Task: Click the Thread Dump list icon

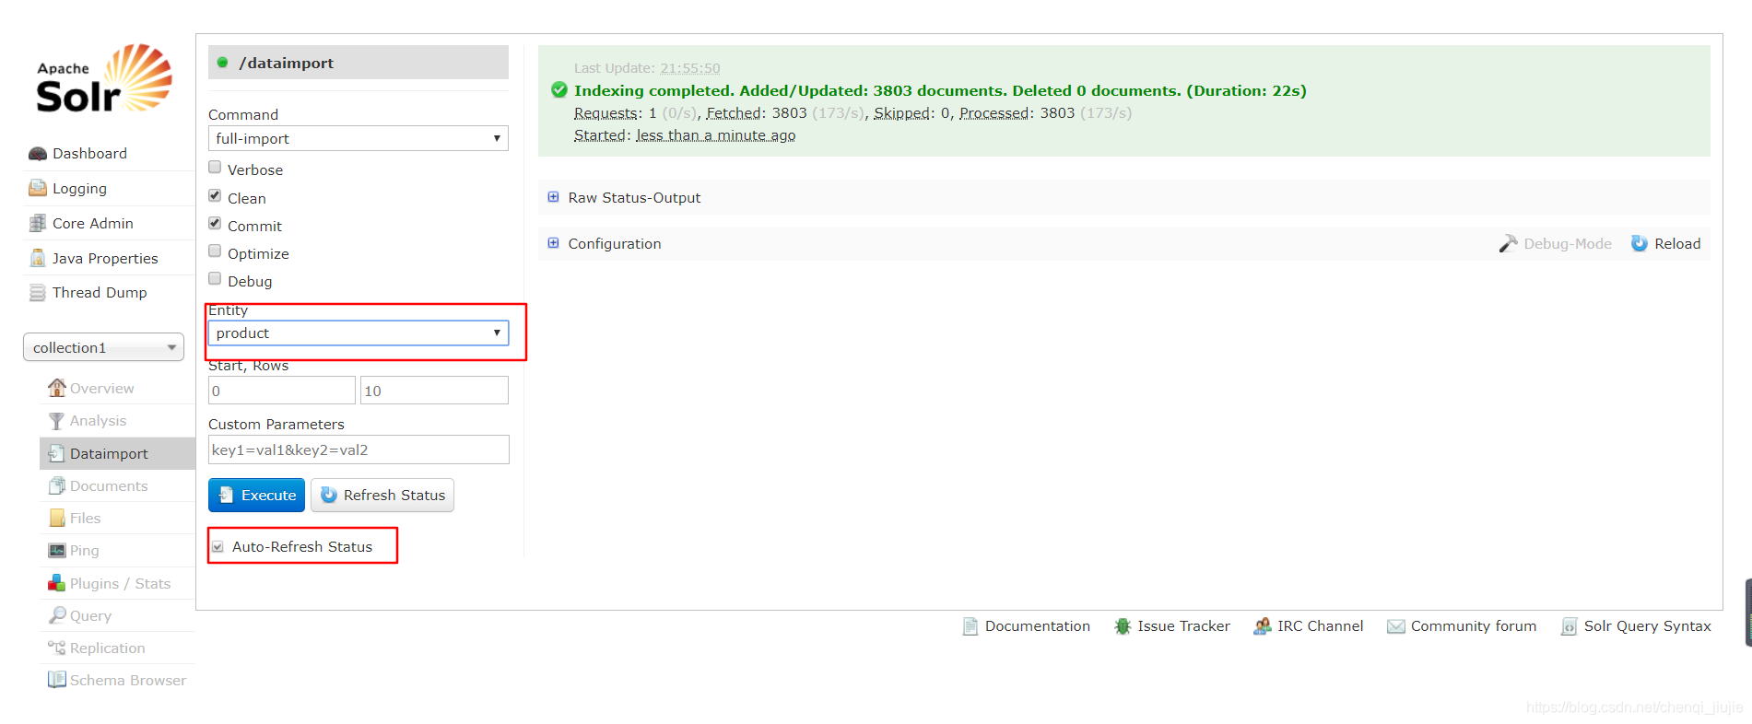Action: click(x=38, y=293)
